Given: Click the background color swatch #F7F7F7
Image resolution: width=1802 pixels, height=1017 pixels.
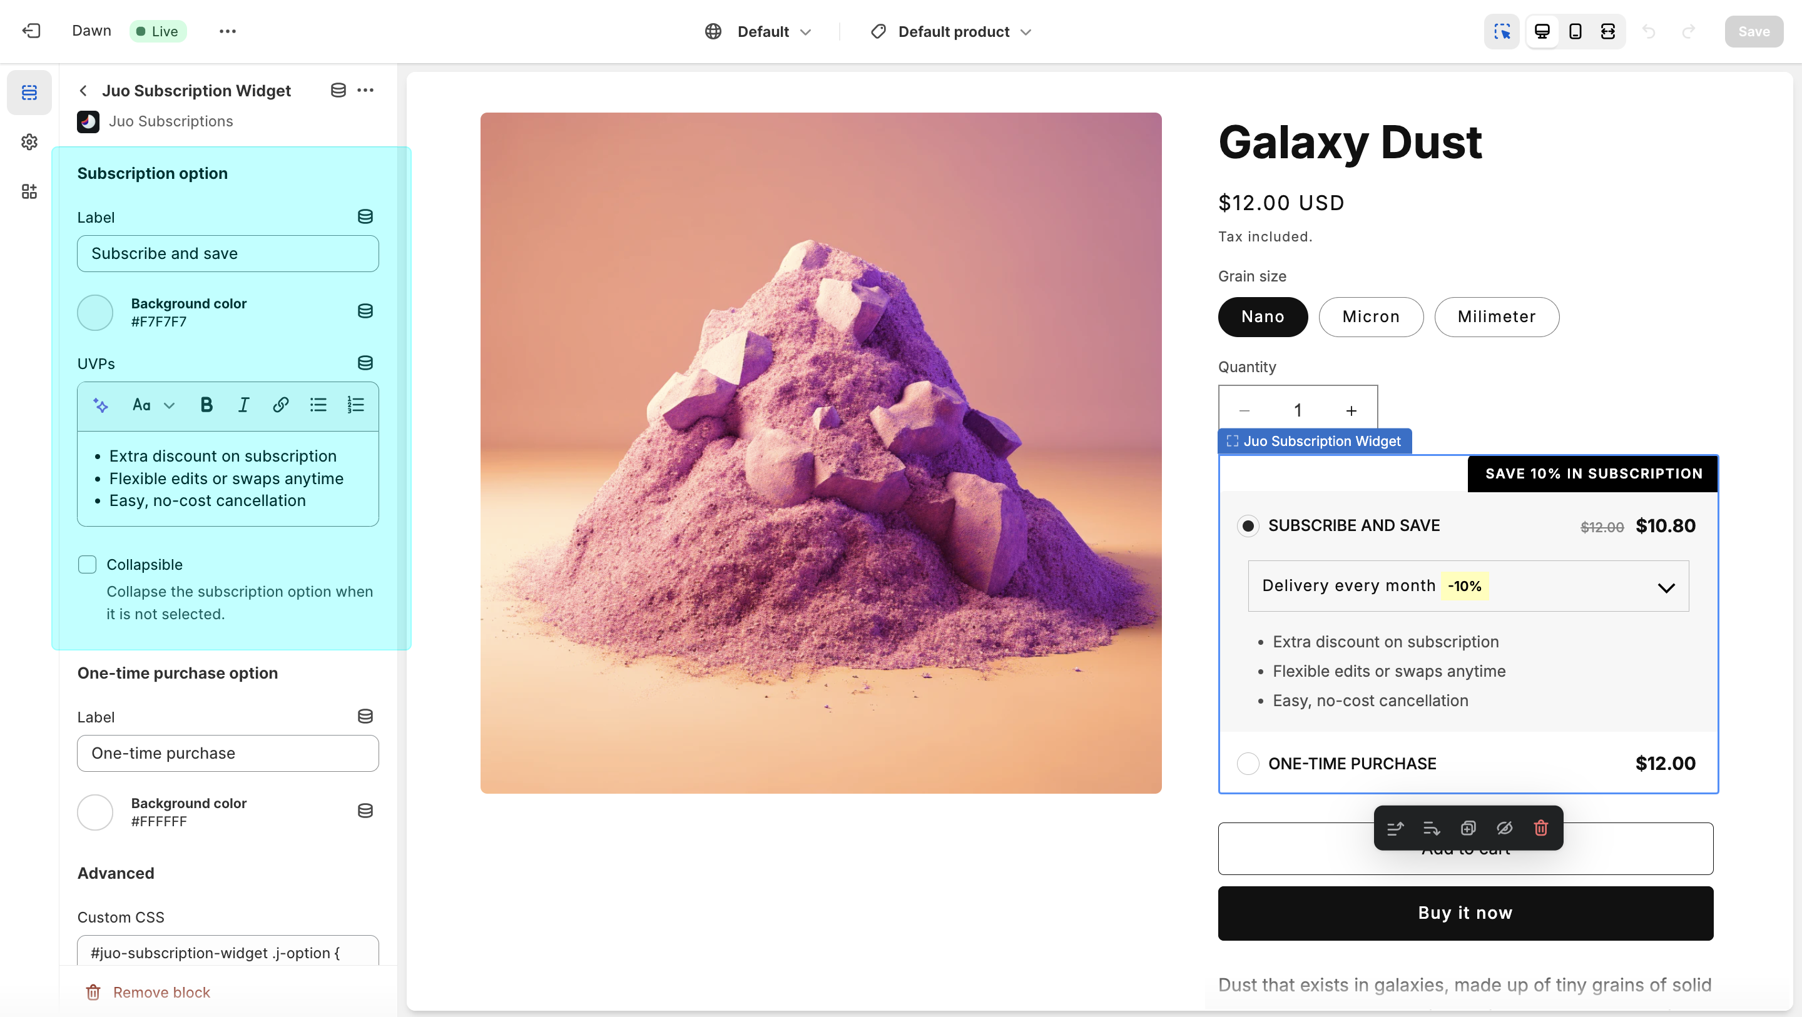Looking at the screenshot, I should [96, 311].
